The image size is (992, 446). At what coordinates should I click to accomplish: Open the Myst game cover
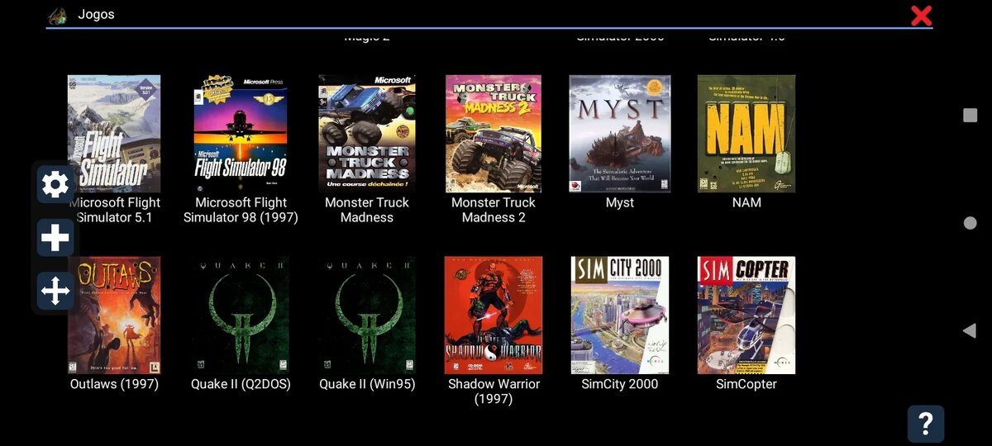(620, 134)
